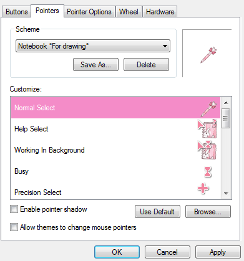
Task: Click the scroll up arrow in Customize list
Action: [226, 103]
